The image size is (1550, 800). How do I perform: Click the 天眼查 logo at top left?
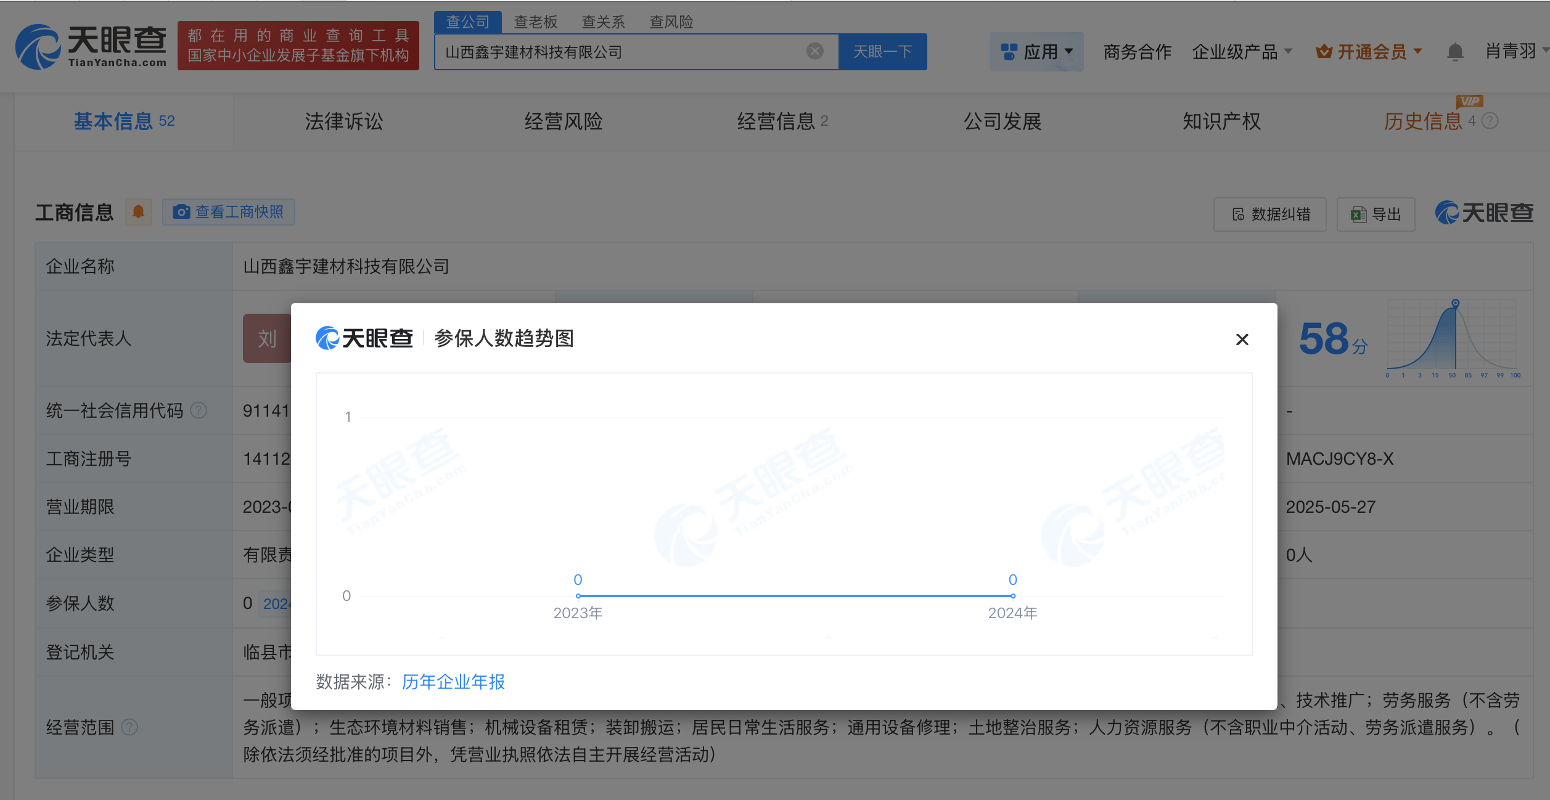(91, 46)
